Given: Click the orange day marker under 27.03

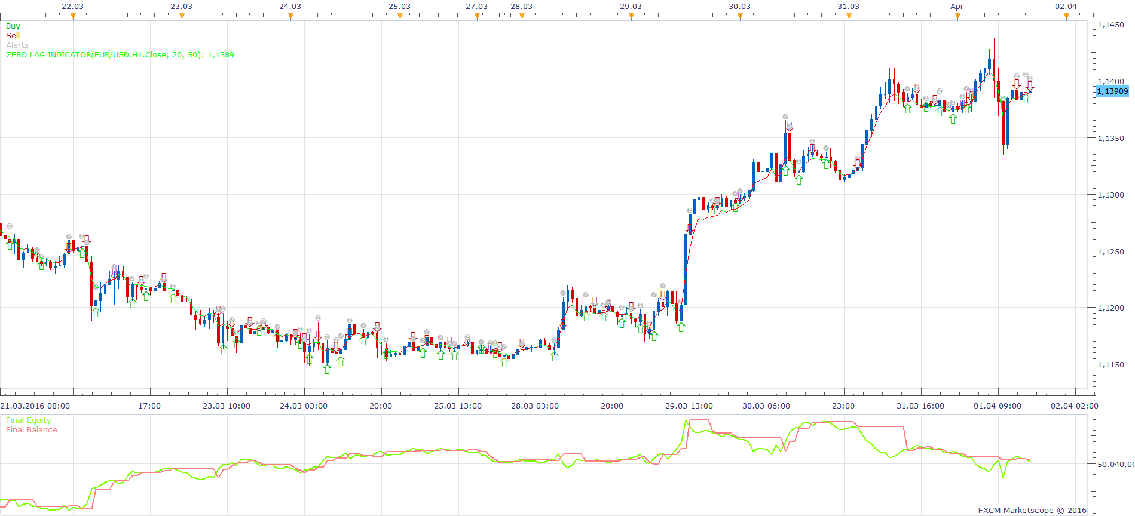Looking at the screenshot, I should pyautogui.click(x=477, y=17).
